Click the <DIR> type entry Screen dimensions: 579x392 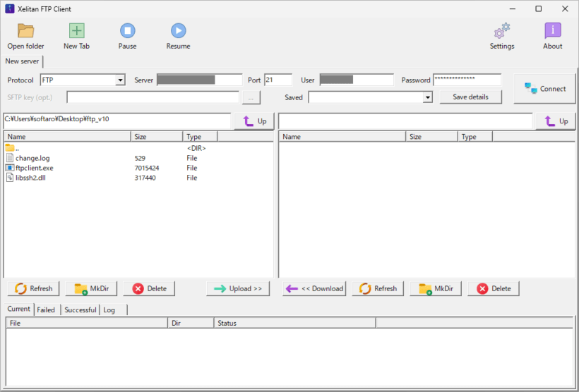pyautogui.click(x=196, y=148)
